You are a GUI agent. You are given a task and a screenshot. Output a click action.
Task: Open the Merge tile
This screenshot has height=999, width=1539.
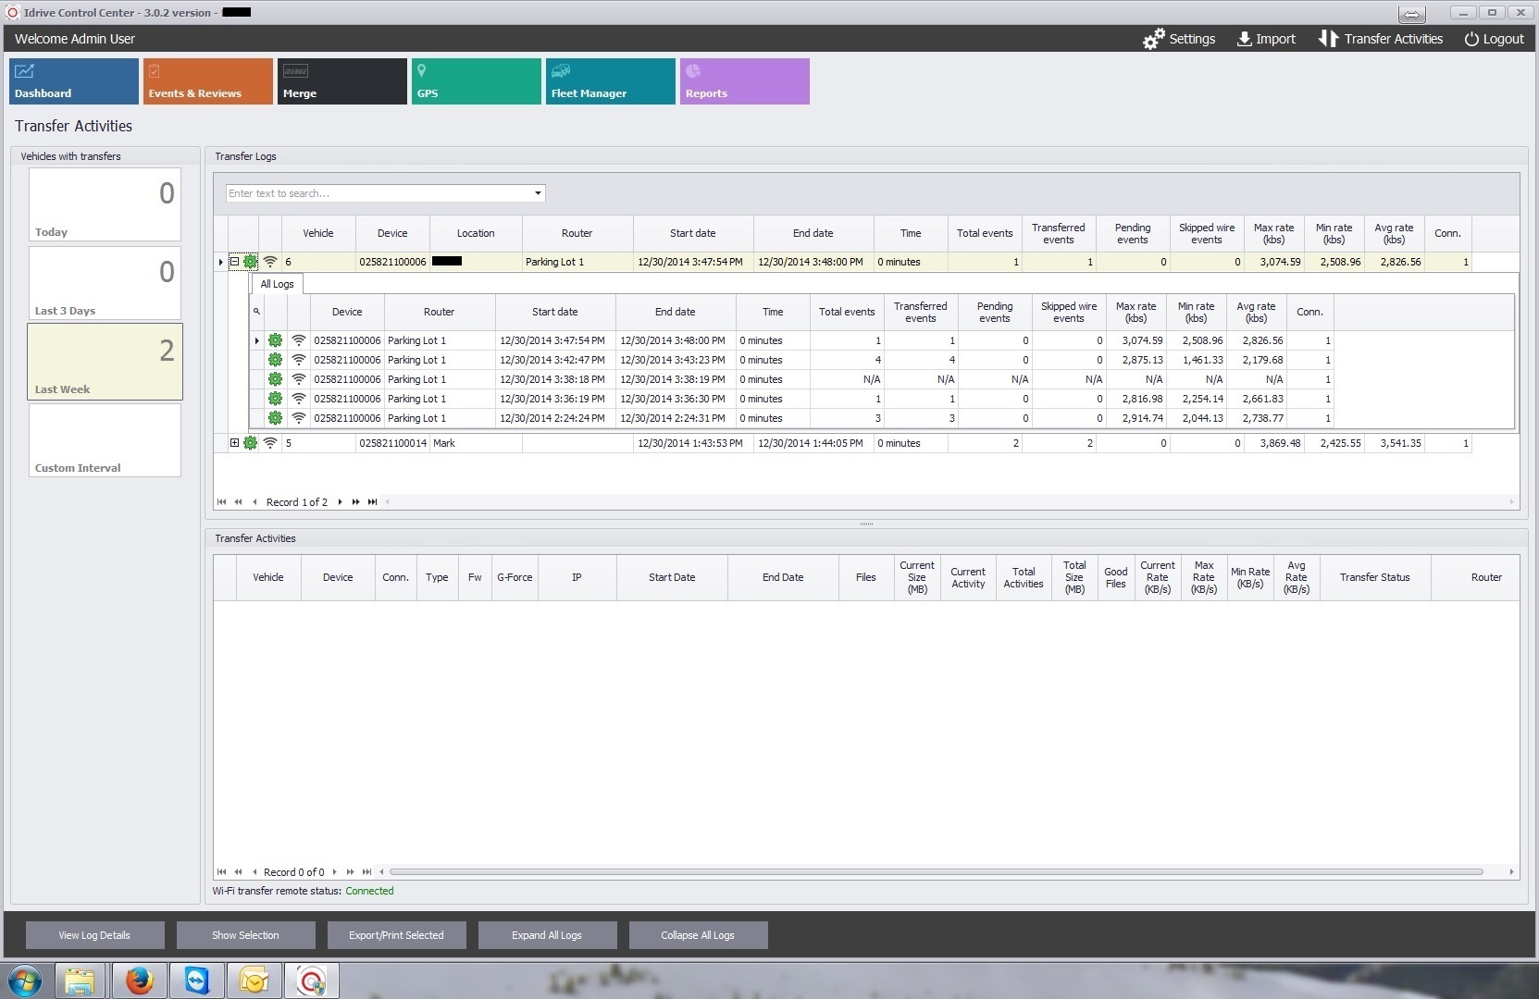pyautogui.click(x=341, y=81)
